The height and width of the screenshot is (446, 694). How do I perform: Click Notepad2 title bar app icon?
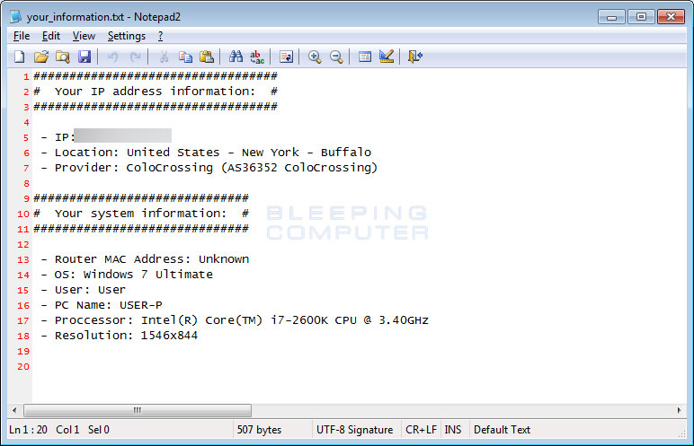pos(16,17)
